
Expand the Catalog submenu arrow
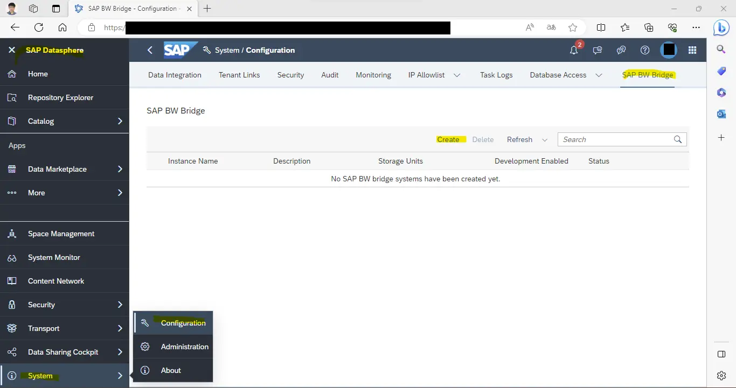(120, 121)
